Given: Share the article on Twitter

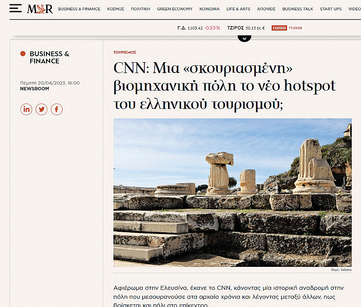Looking at the screenshot, I should 42,109.
